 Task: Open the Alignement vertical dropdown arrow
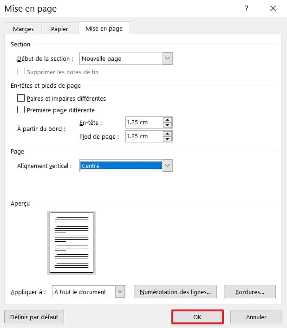pos(168,166)
